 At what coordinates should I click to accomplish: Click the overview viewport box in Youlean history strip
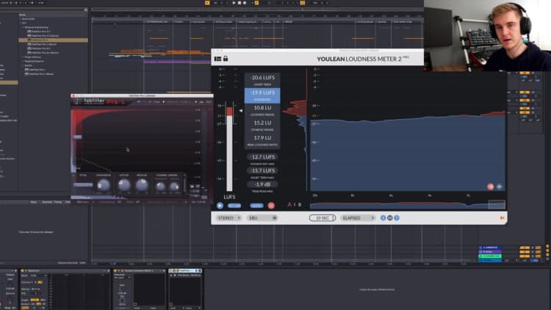497,204
